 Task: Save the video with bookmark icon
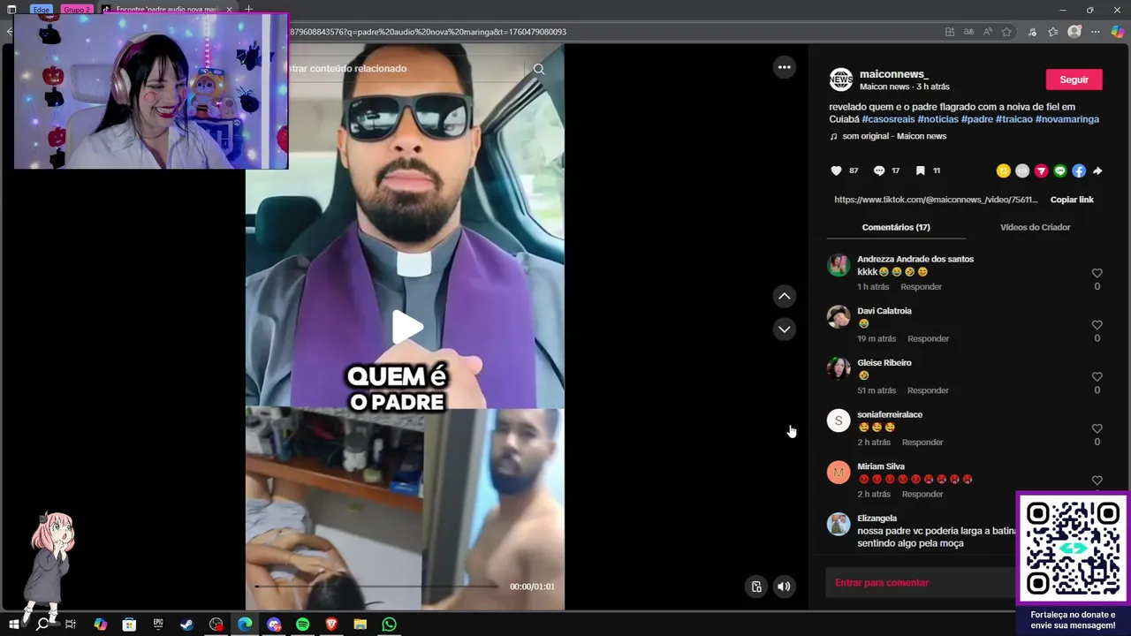(920, 170)
